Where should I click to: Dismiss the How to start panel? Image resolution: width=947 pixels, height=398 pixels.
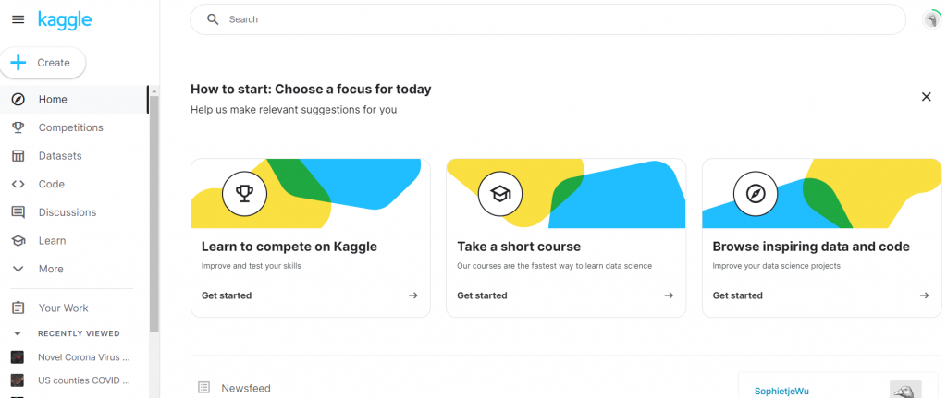pos(926,97)
